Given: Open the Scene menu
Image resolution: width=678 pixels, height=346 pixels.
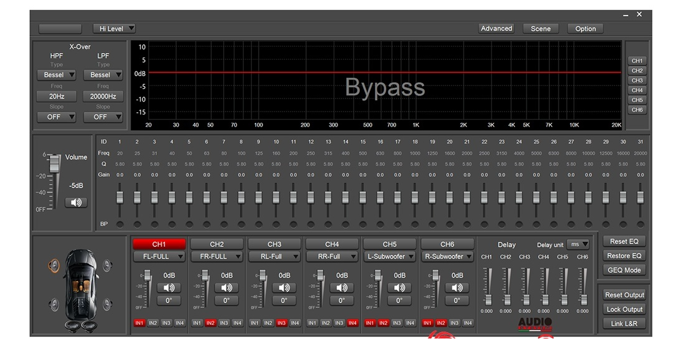Looking at the screenshot, I should coord(541,29).
